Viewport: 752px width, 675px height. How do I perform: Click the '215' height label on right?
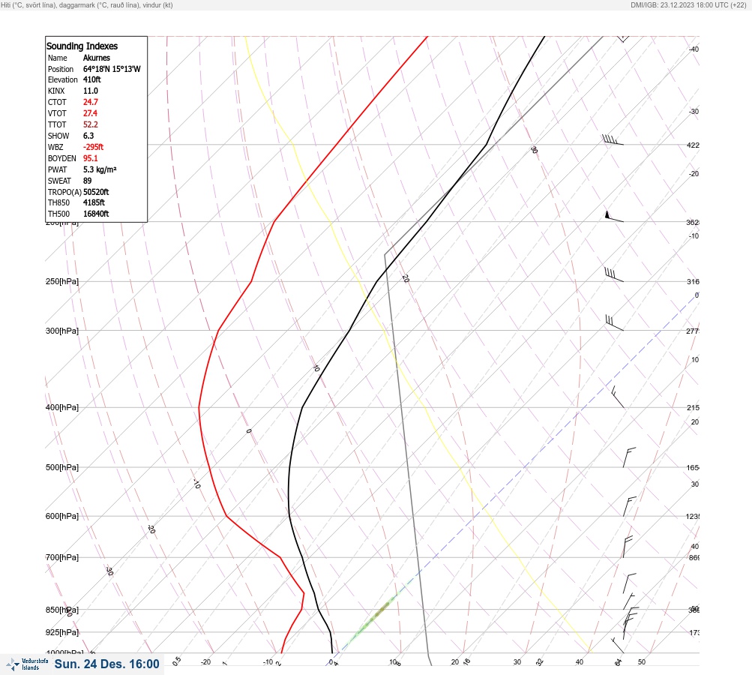[693, 408]
